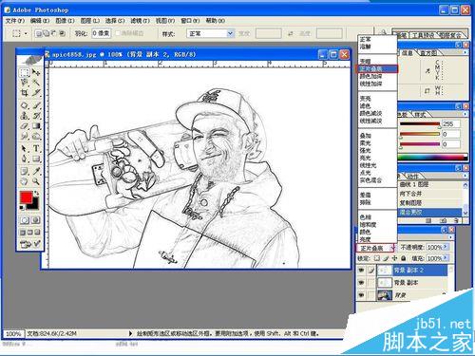Pick the Eyedropper tool
The width and height of the screenshot is (475, 356).
tap(36, 171)
